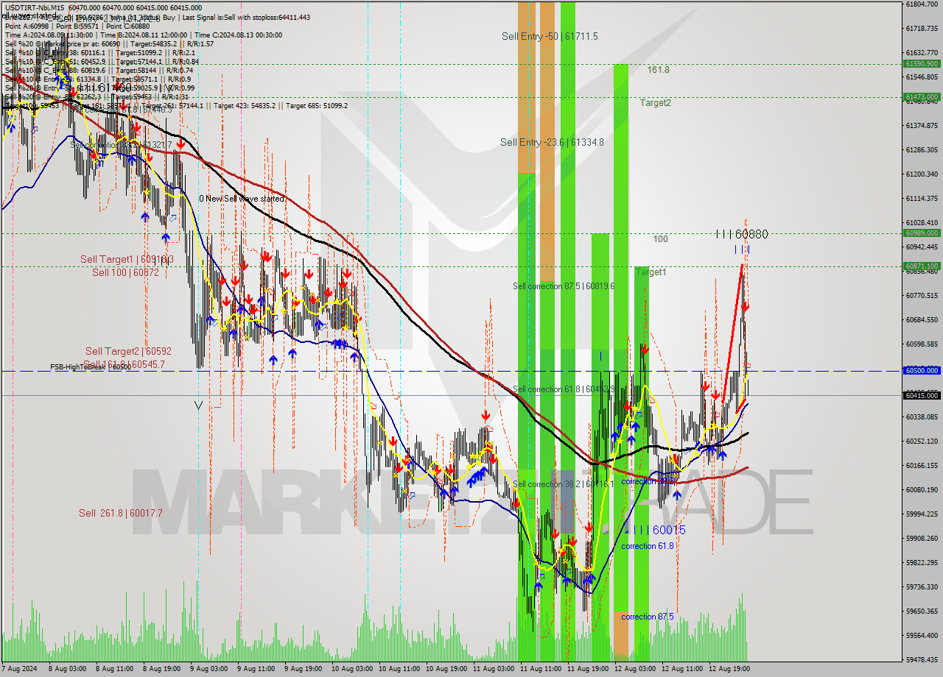Click the green 60871.100 price tag

[922, 266]
